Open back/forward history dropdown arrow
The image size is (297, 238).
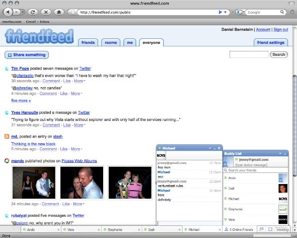click(23, 12)
